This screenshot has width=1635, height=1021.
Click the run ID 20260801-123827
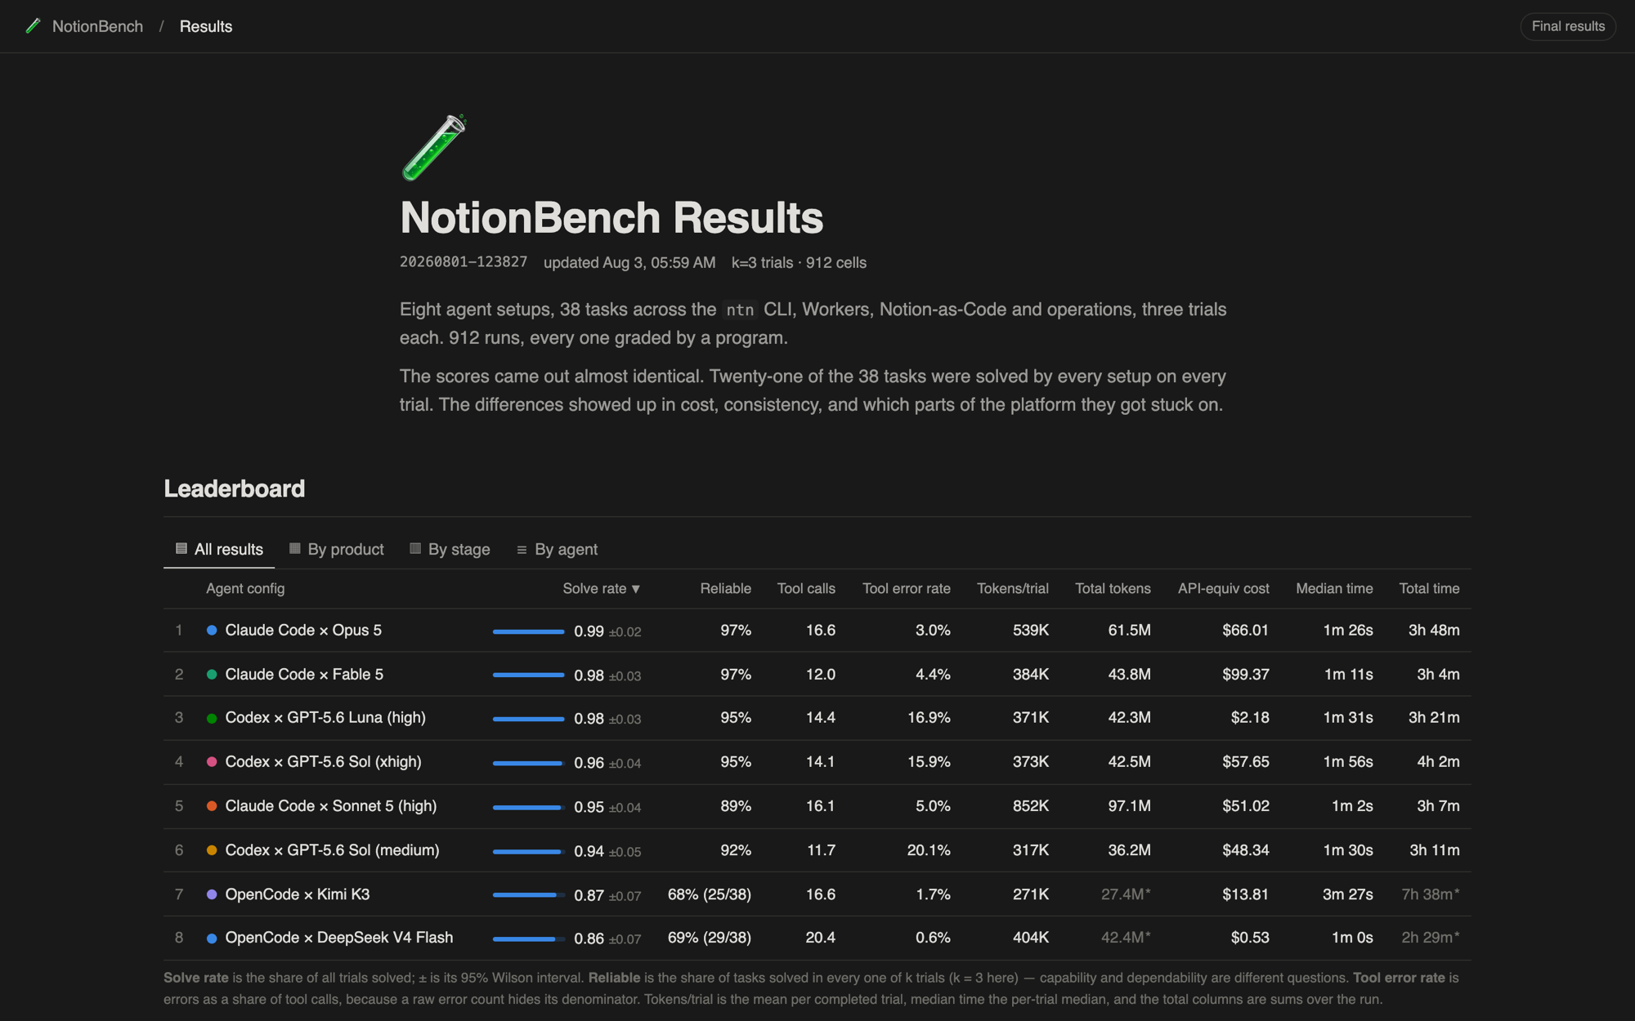click(x=464, y=262)
